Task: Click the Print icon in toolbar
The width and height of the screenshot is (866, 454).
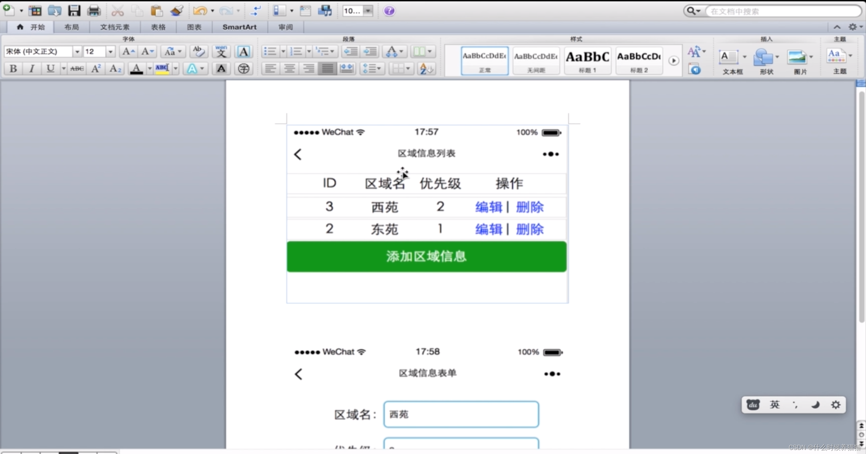Action: 94,11
